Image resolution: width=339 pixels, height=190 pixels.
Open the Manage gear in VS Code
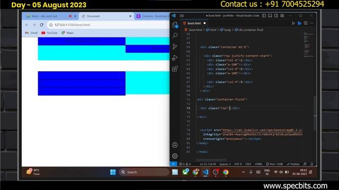pos(175,156)
